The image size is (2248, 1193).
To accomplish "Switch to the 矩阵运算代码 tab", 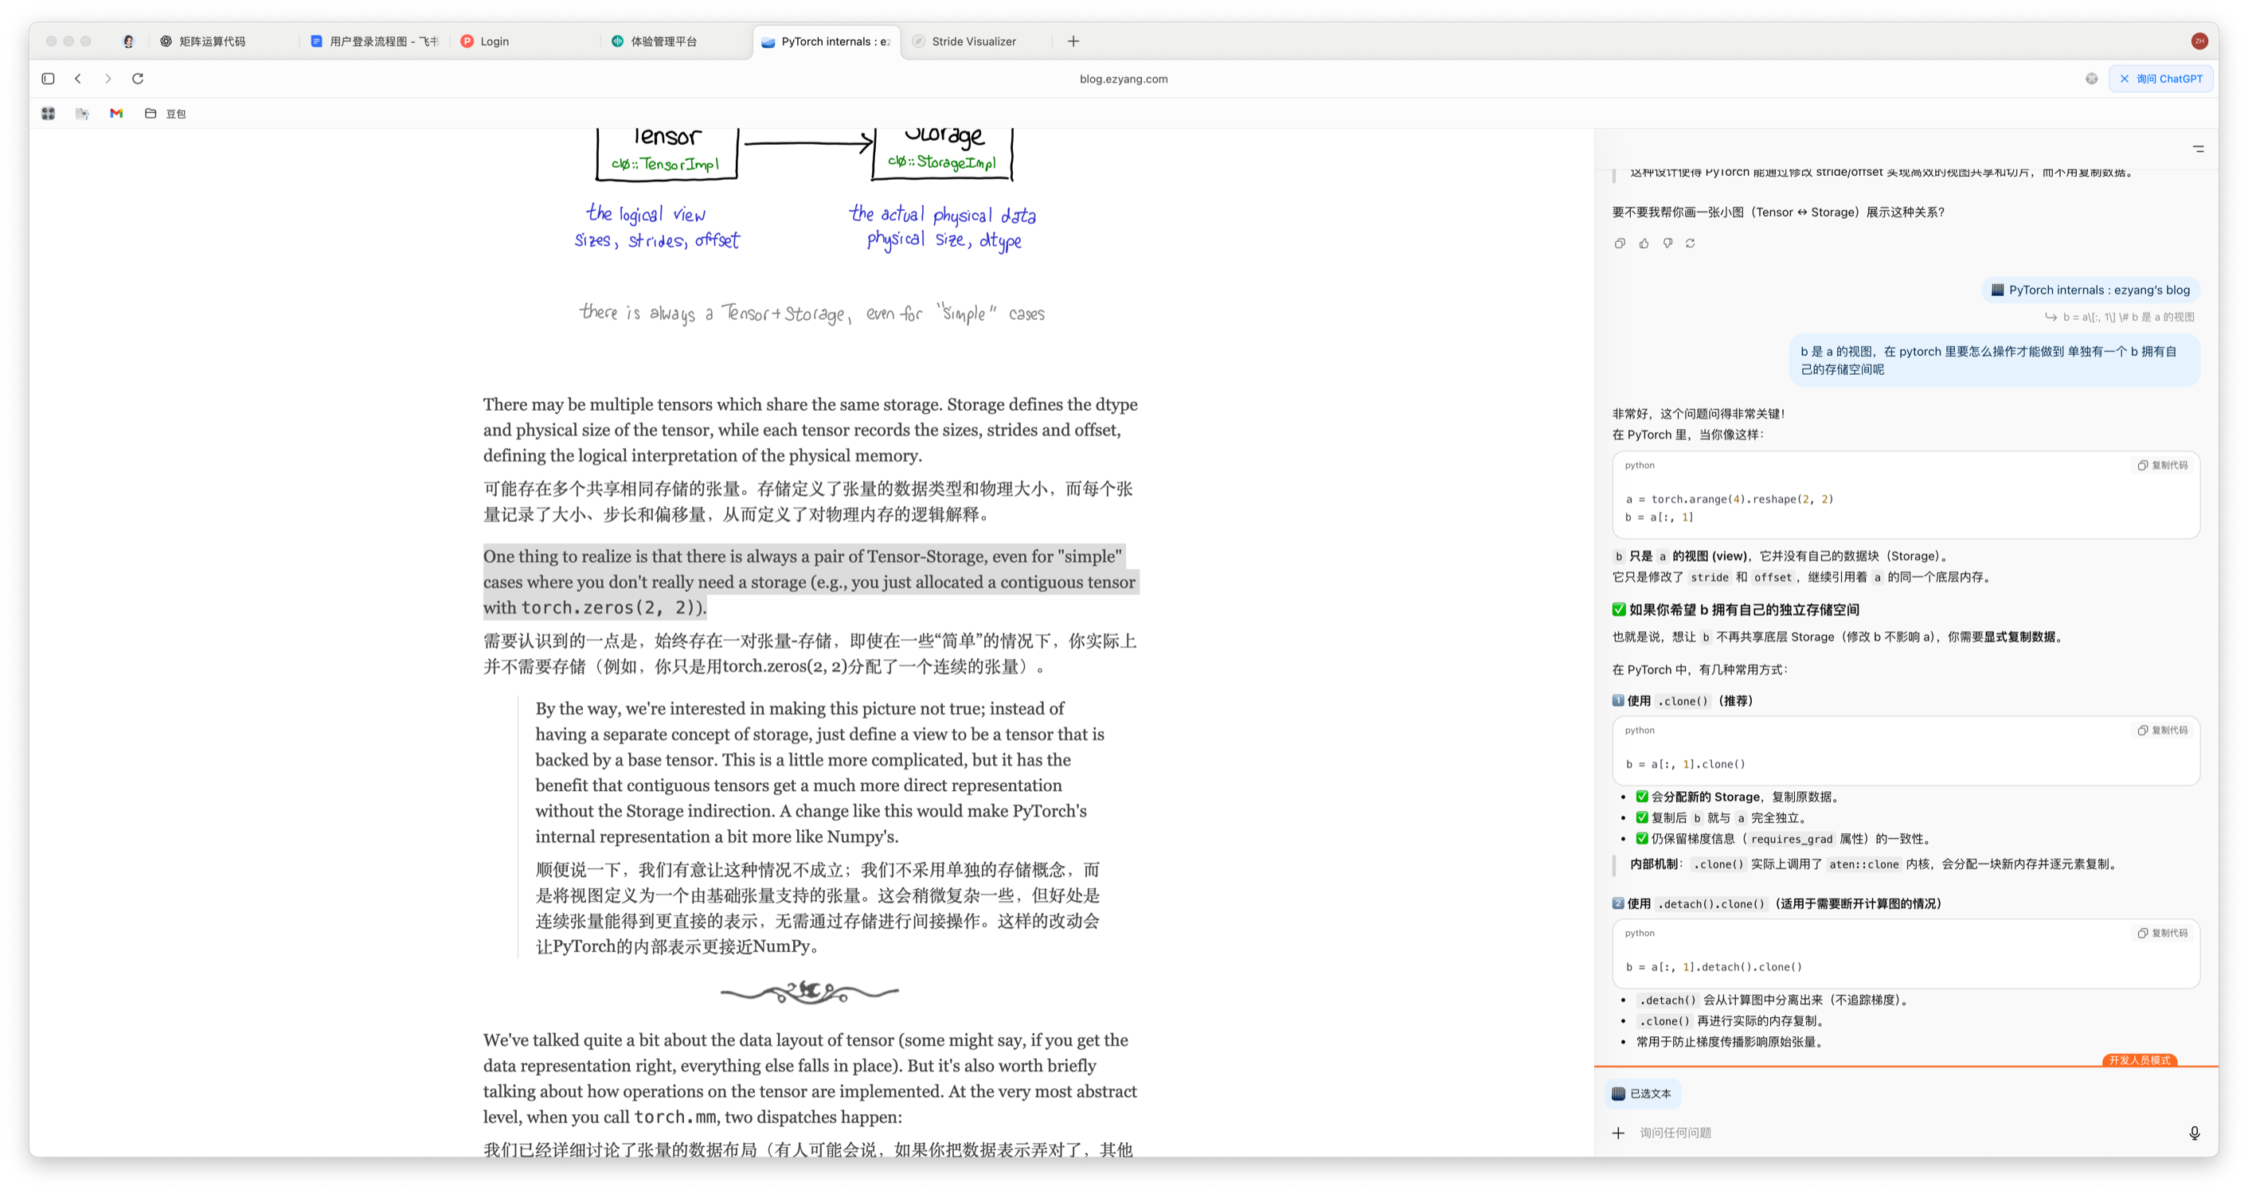I will (212, 41).
